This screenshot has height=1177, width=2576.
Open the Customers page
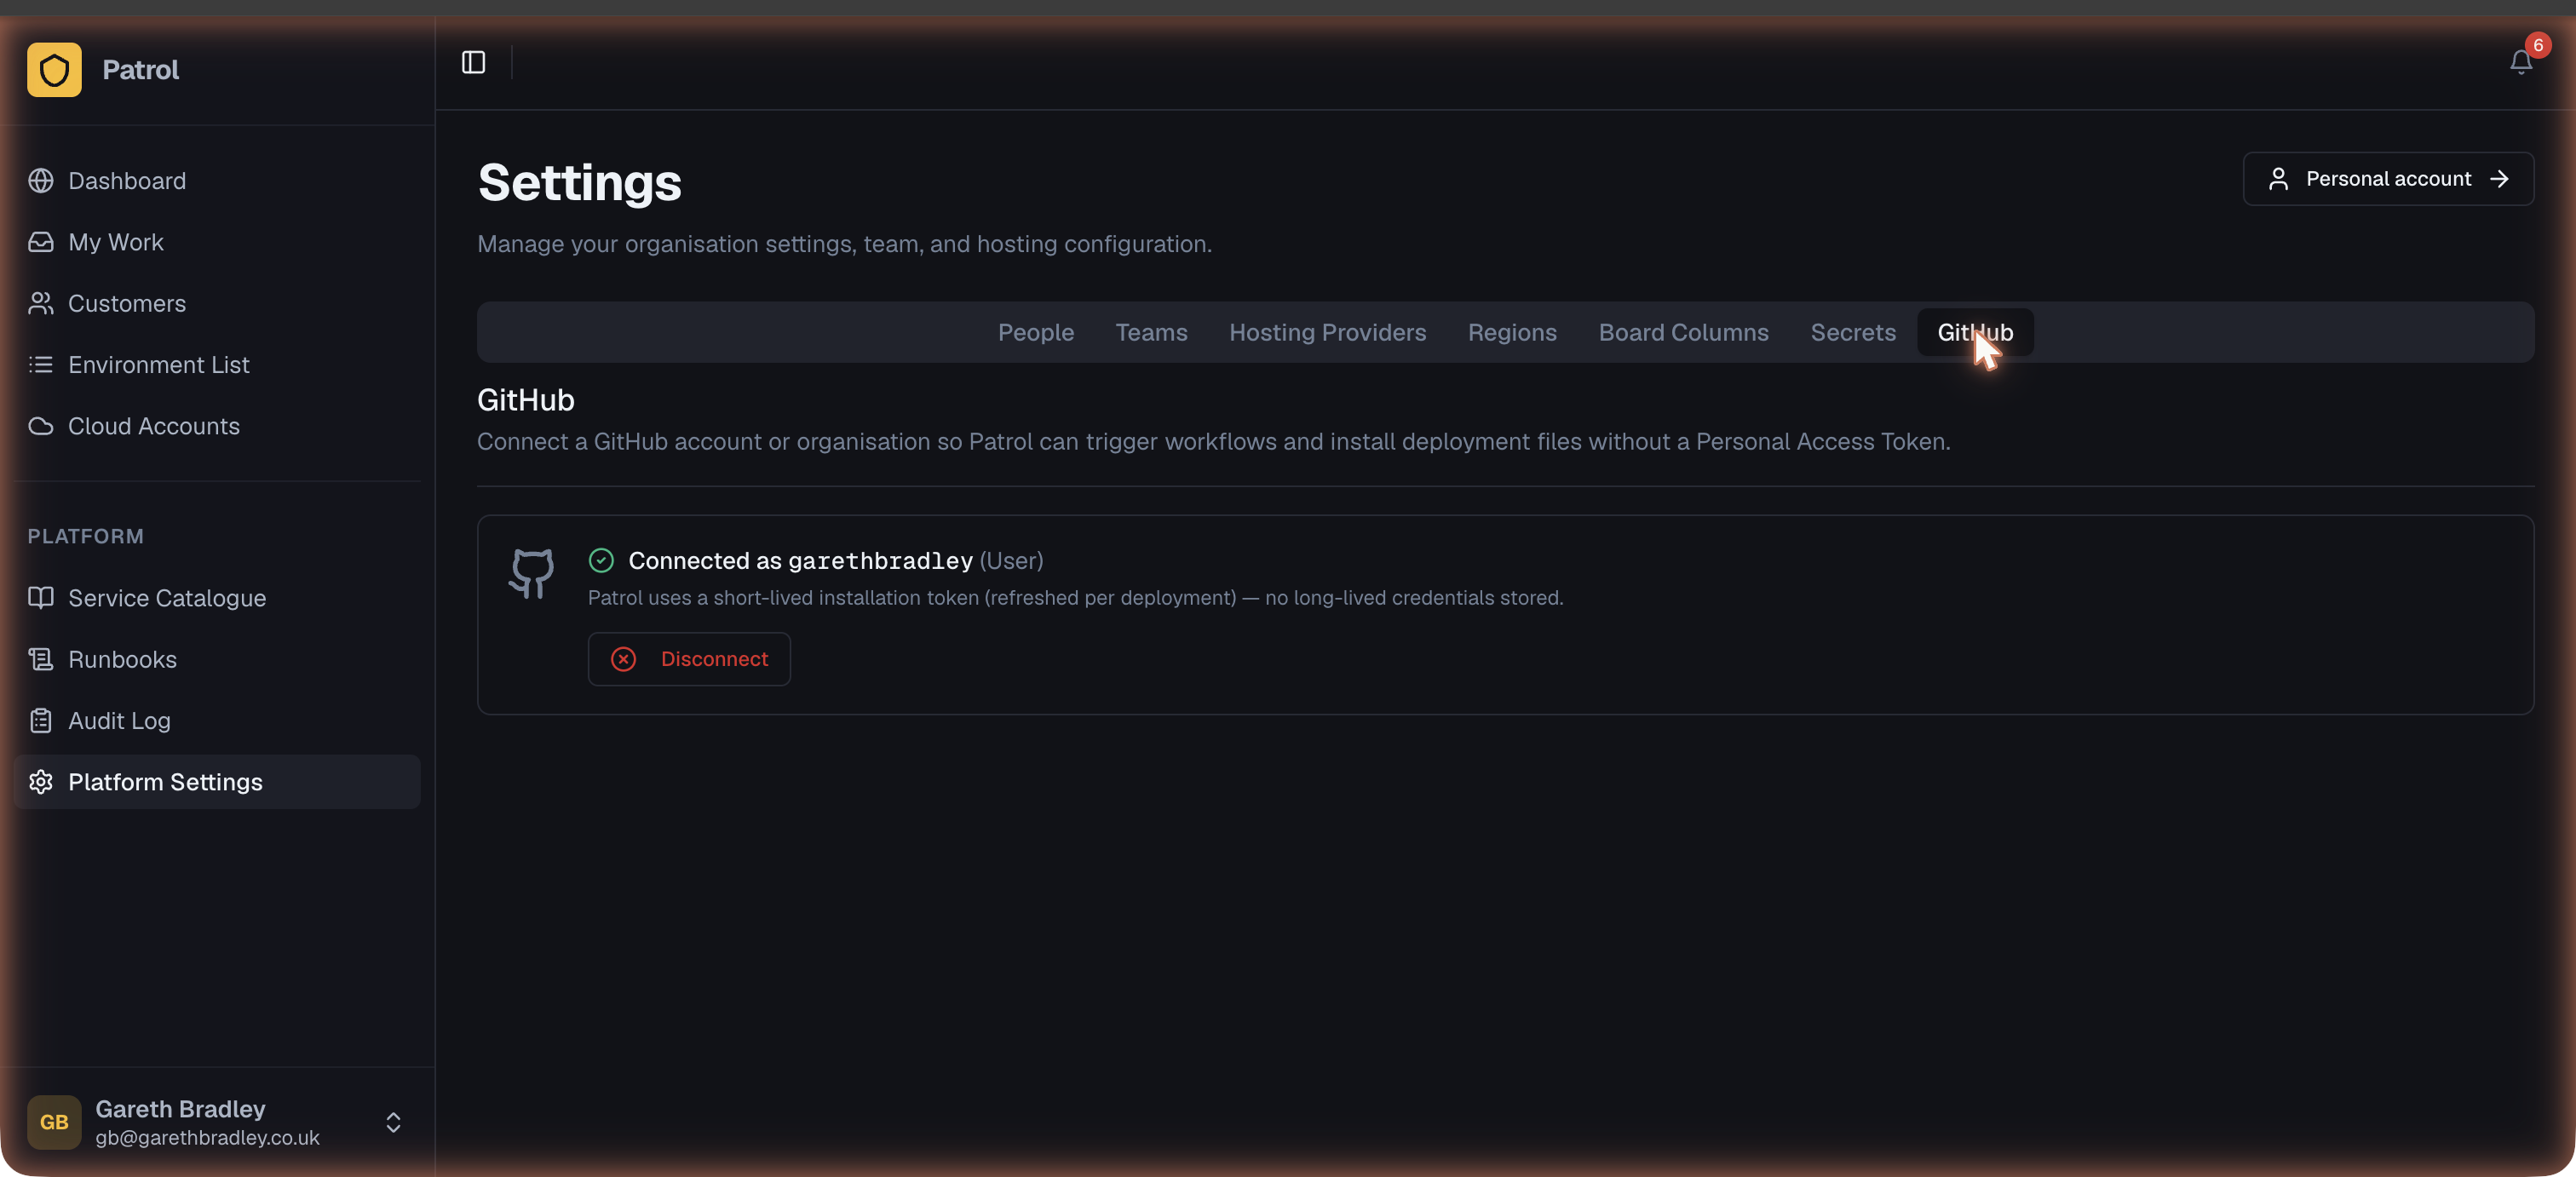click(x=217, y=304)
